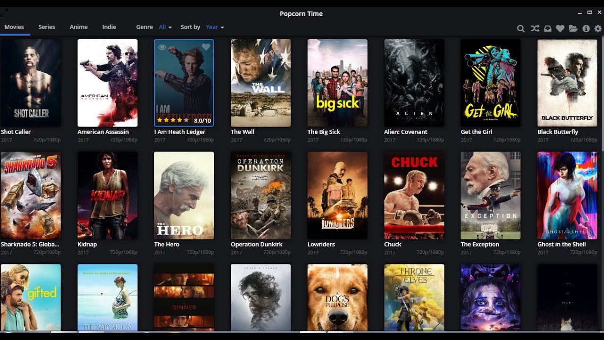Open the Shot Caller poster
The image size is (604, 340).
point(31,83)
